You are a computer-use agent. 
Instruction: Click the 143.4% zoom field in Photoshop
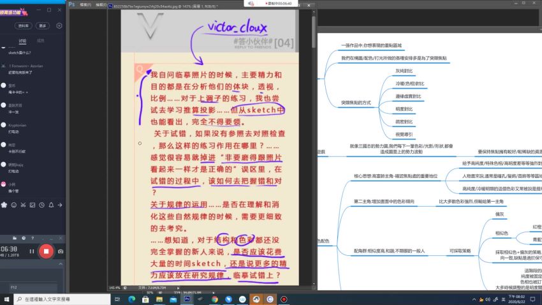click(114, 288)
